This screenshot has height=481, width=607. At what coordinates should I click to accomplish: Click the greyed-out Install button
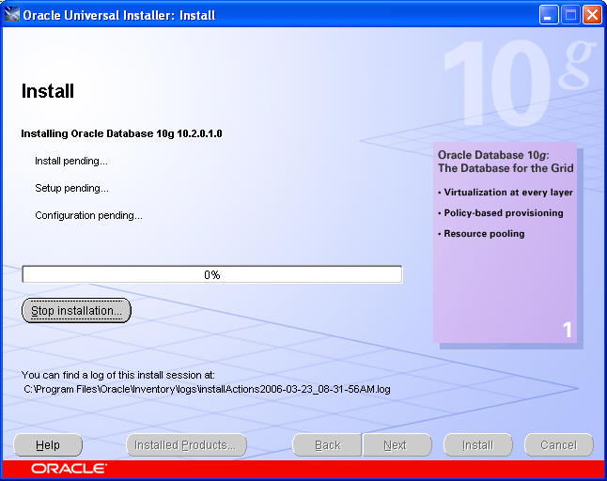click(x=477, y=445)
